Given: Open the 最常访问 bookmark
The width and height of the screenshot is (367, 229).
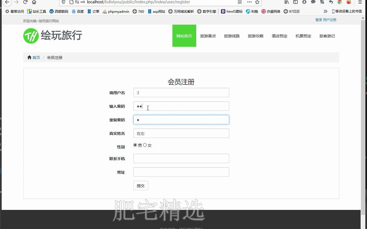Looking at the screenshot, I should 14,11.
